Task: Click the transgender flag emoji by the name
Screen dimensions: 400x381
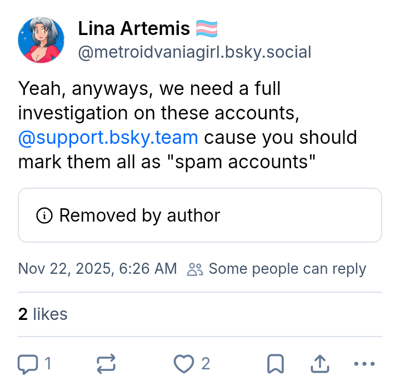Action: (207, 28)
